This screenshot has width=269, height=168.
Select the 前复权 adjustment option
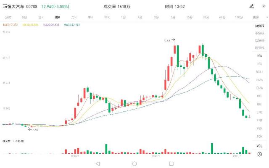coord(259,26)
